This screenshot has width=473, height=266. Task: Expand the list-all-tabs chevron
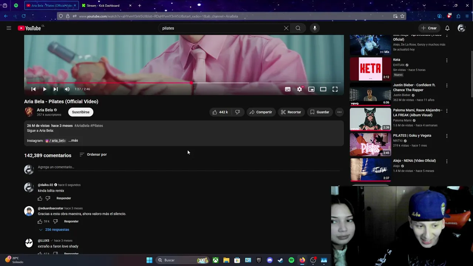point(424,6)
